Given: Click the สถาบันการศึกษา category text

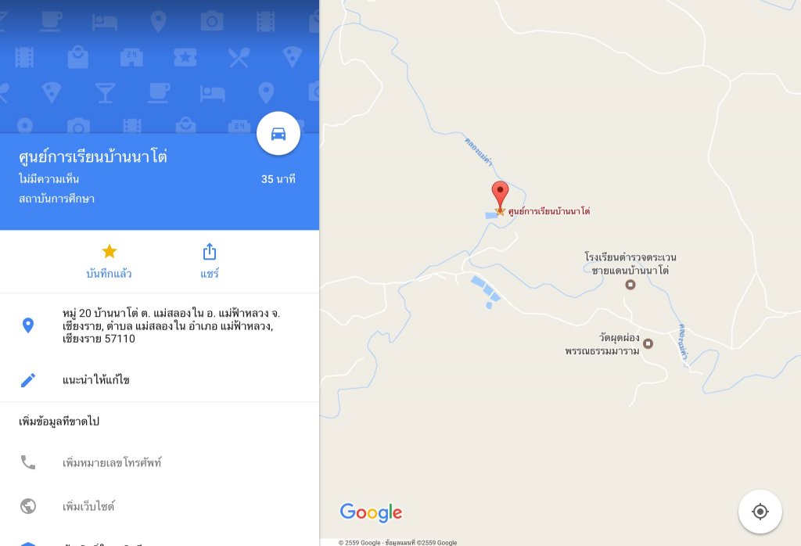Looking at the screenshot, I should click(x=56, y=199).
